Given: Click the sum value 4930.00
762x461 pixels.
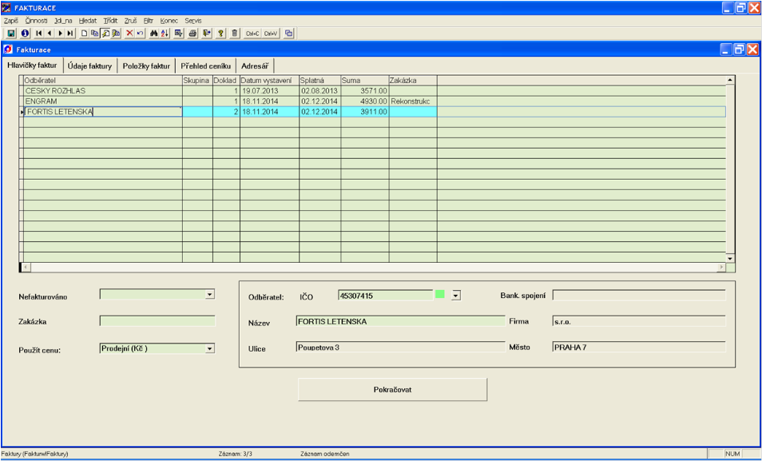Looking at the screenshot, I should [x=365, y=101].
